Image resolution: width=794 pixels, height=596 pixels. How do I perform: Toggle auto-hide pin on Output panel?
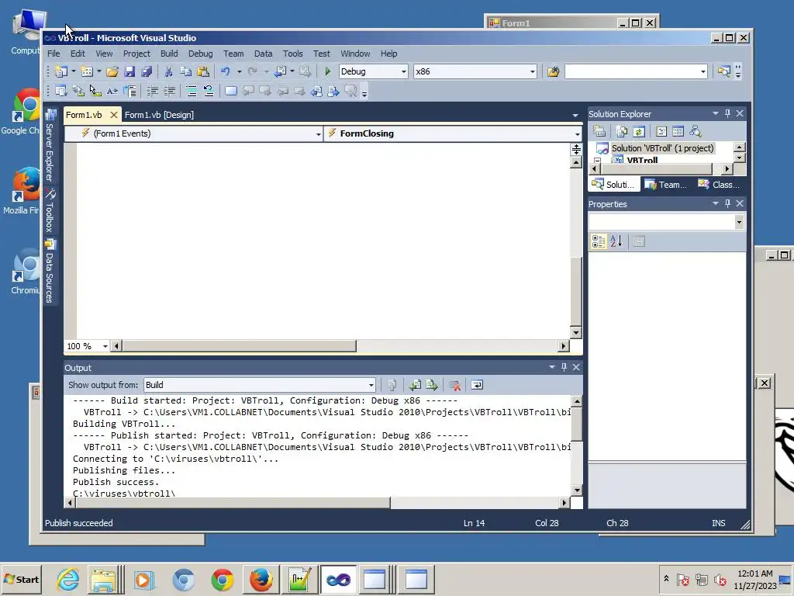point(564,367)
